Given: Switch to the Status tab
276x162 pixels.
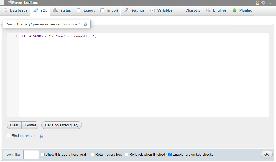Looking at the screenshot, I should click(x=62, y=11).
